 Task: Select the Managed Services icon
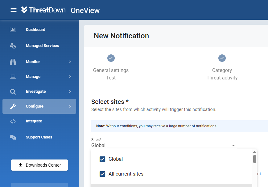pos(13,46)
